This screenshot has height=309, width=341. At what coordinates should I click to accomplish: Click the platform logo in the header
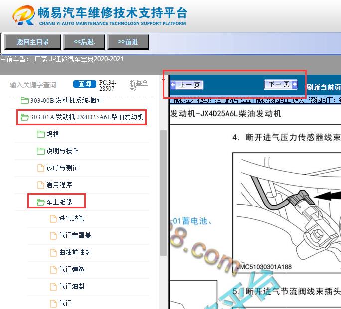(23, 15)
